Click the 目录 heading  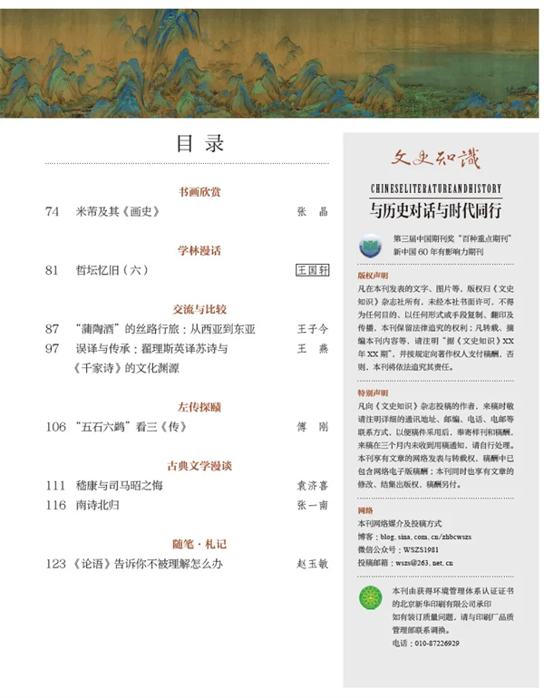(x=199, y=143)
